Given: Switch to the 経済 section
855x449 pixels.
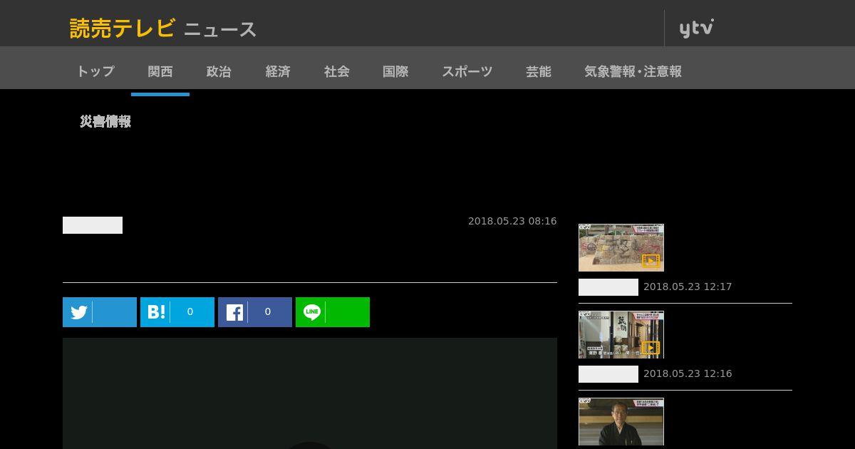Looking at the screenshot, I should click(278, 71).
